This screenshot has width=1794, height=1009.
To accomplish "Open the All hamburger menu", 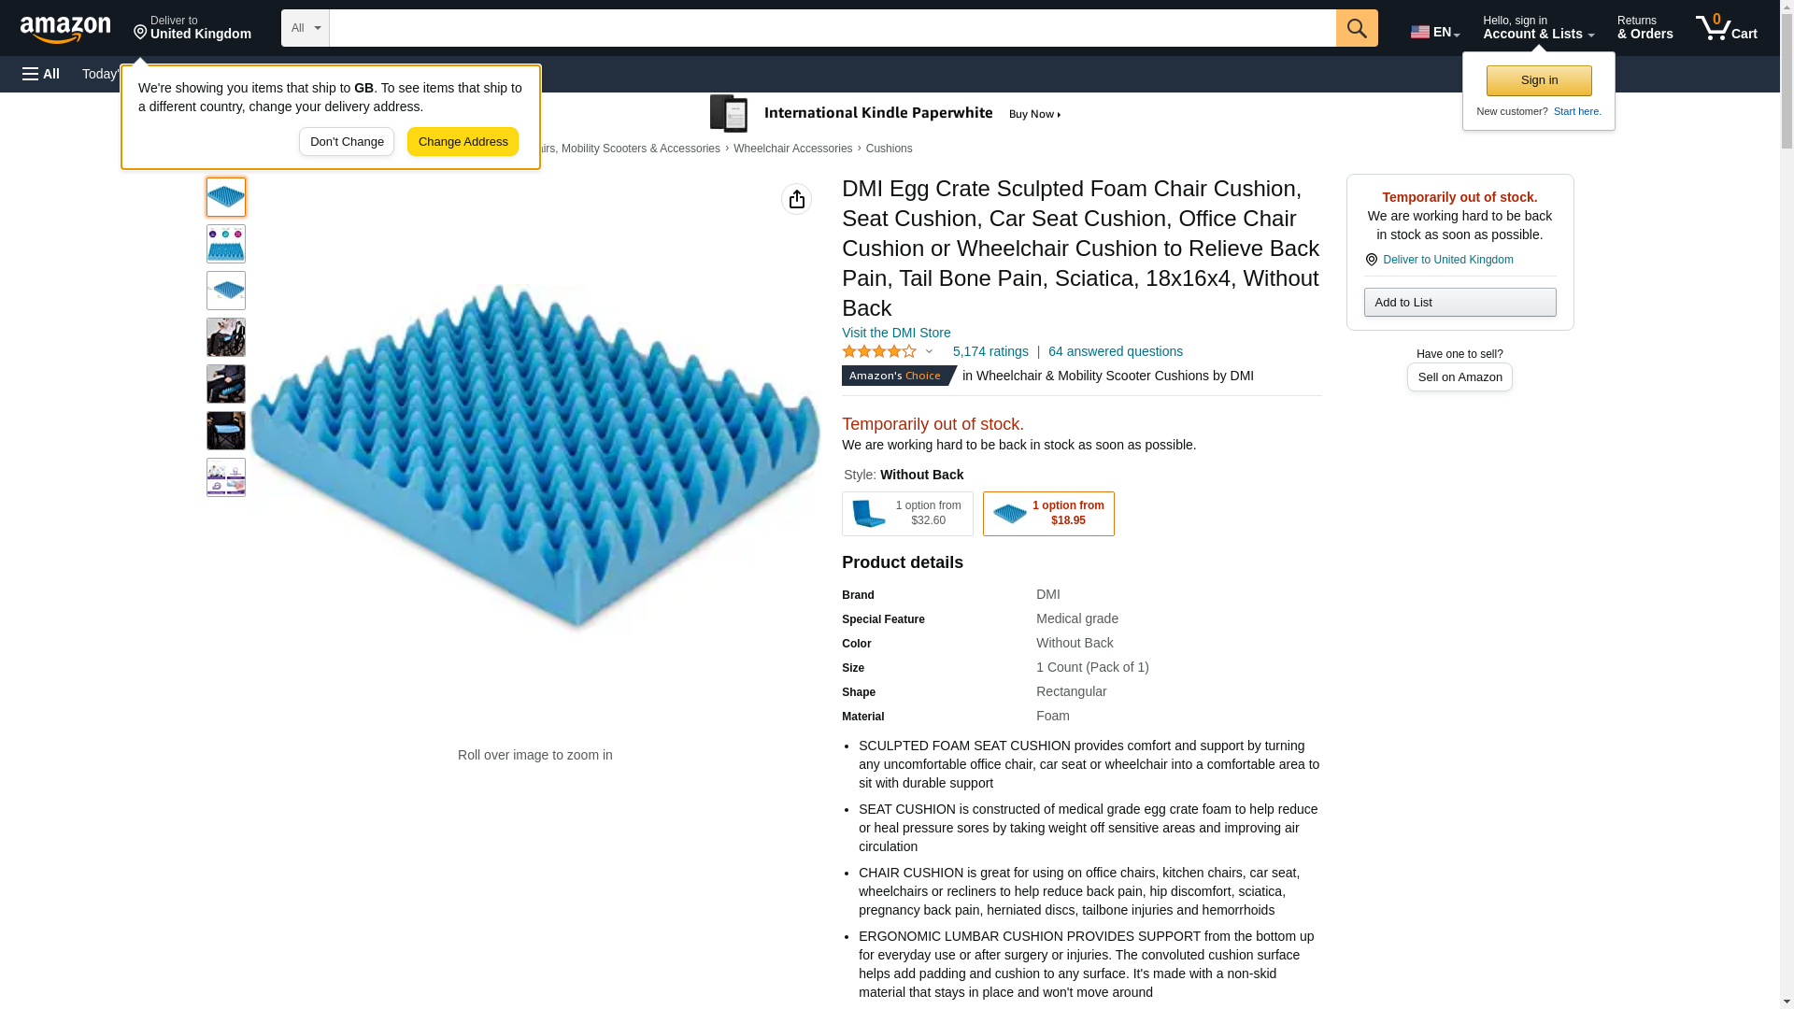I will [41, 74].
